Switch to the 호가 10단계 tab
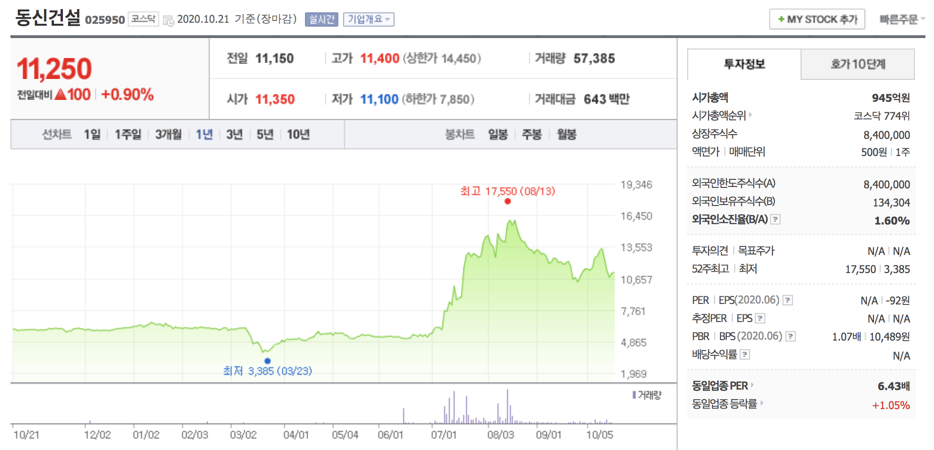Screen dimensions: 934x450 858,64
